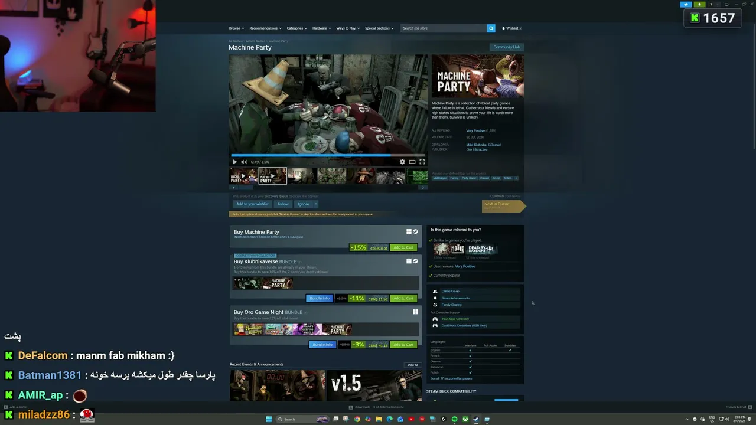The width and height of the screenshot is (756, 425).
Task: Follow the Machine Party game
Action: click(283, 204)
